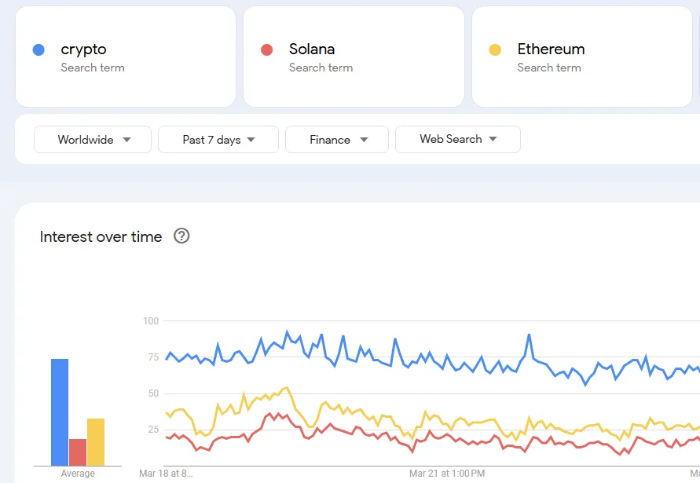Click the Interest over time heading
Viewport: 700px width, 483px height.
[101, 236]
